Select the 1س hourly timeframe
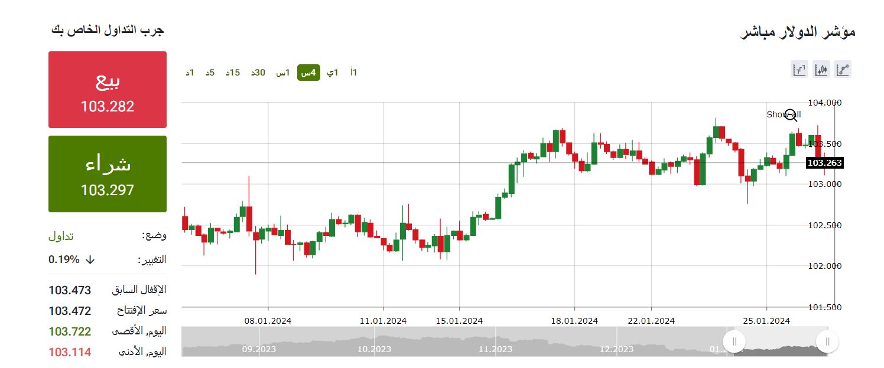Image resolution: width=884 pixels, height=368 pixels. [283, 73]
